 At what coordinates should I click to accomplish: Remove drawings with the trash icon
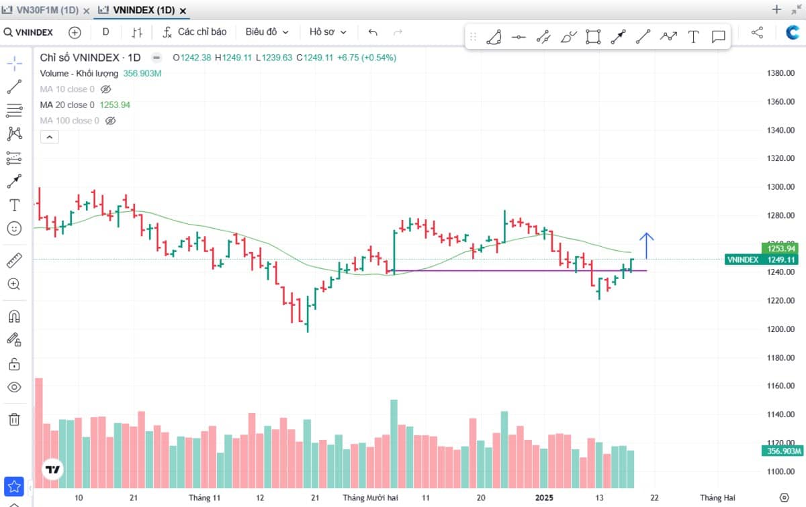pyautogui.click(x=14, y=419)
